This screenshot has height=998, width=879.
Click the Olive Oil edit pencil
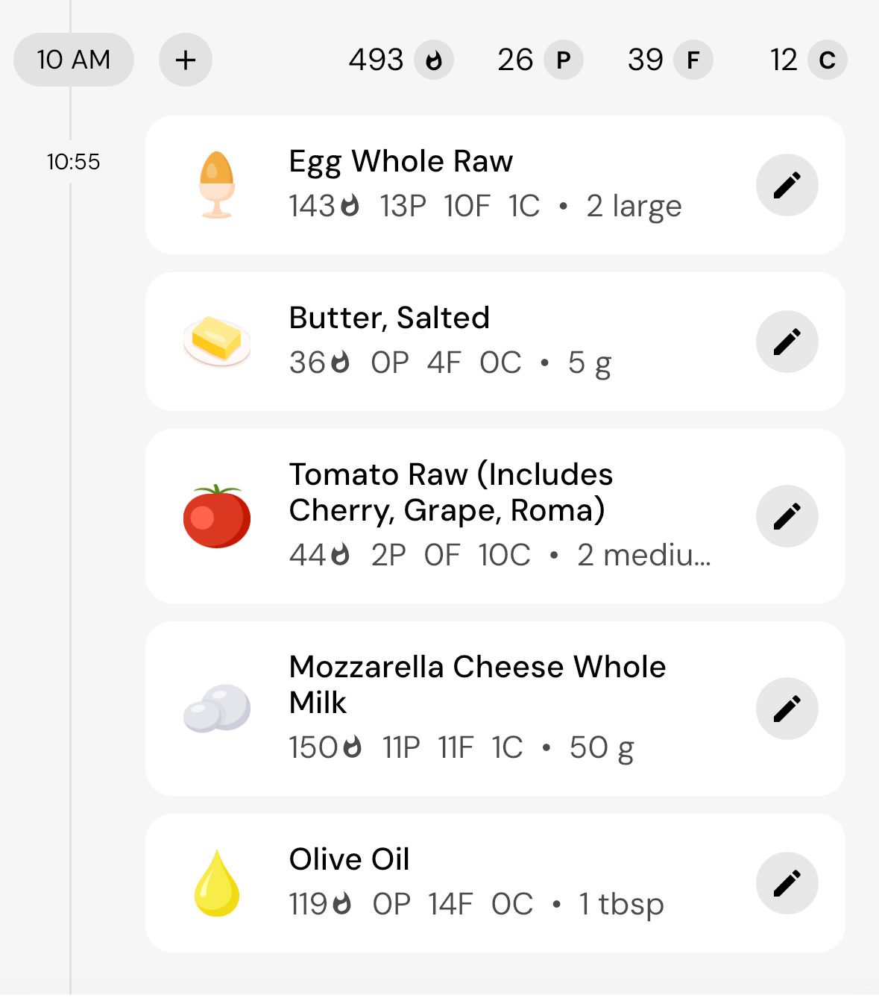coord(787,883)
